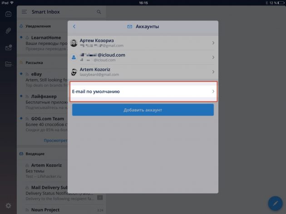Tap the RSS icon next to Noun Project
Image resolution: width=286 pixels, height=214 pixels.
pos(27,210)
